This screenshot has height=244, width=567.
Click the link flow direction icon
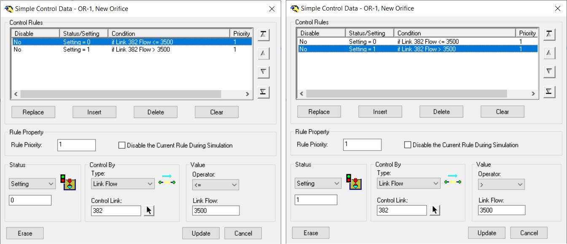[167, 180]
